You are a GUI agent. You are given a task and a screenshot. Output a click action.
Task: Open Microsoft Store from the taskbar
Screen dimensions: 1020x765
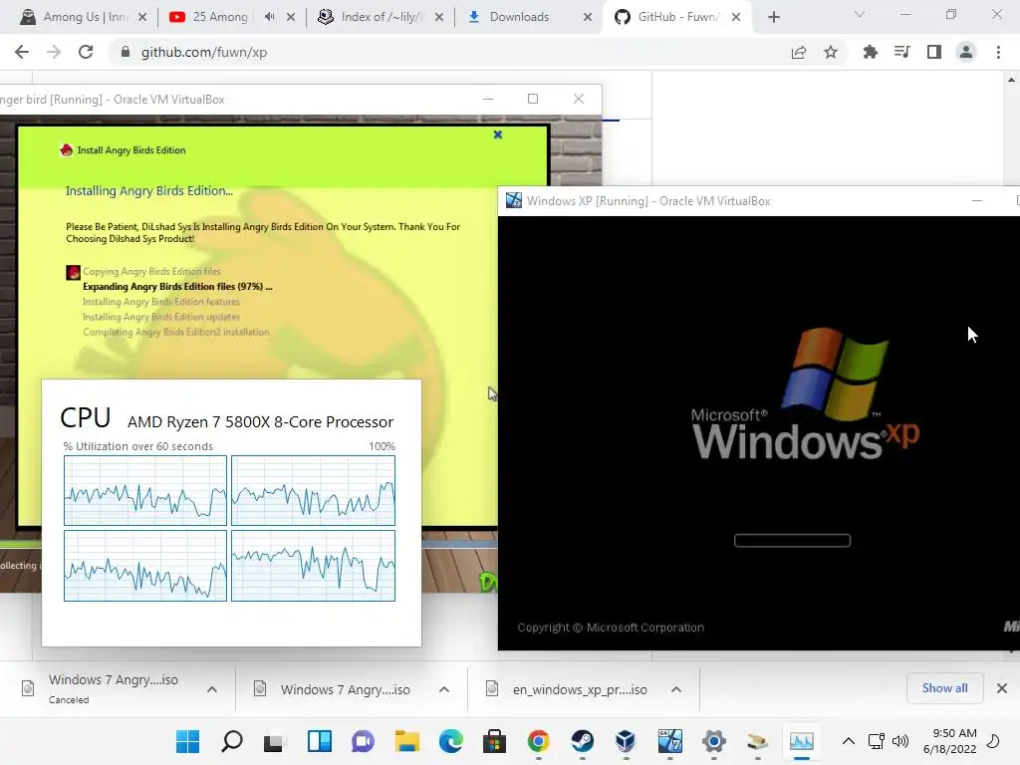(494, 741)
